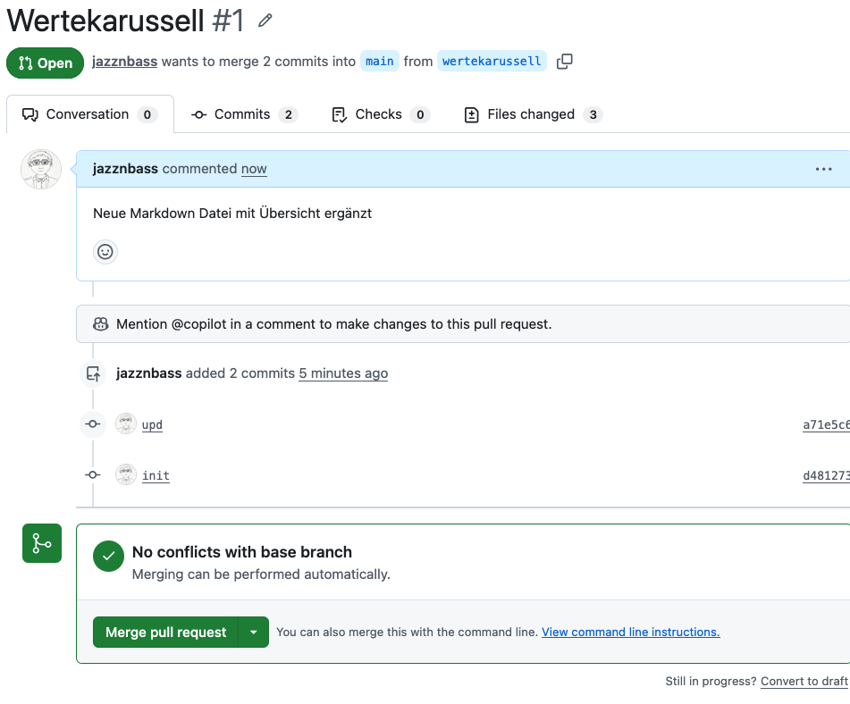
Task: Open jazznbass profile from the comment header
Action: click(125, 169)
